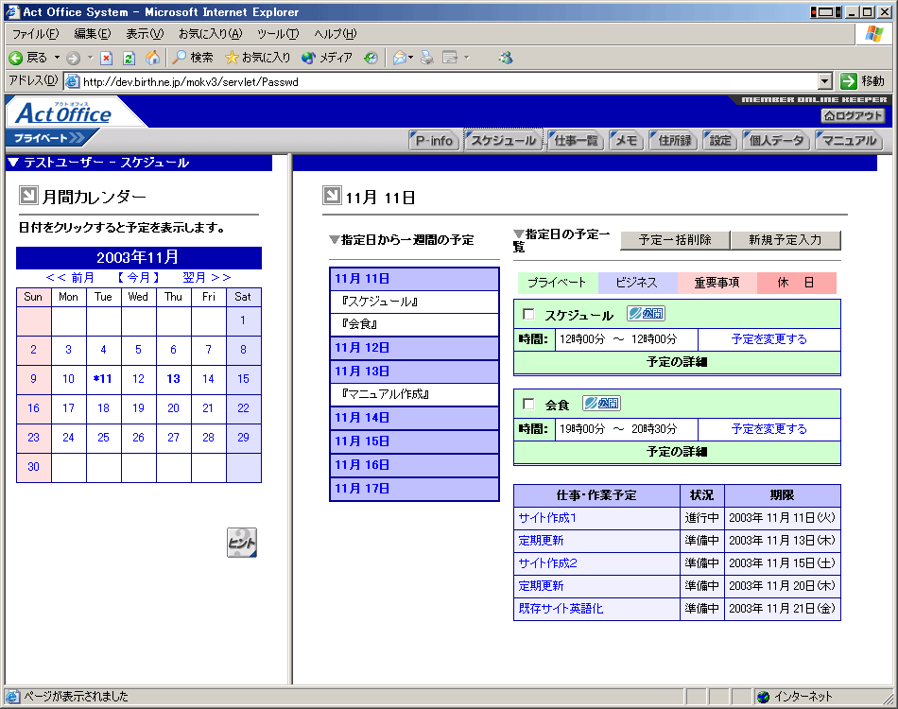Collapse the テストユーザー スケジュール panel triangle
The height and width of the screenshot is (709, 898).
(x=12, y=163)
